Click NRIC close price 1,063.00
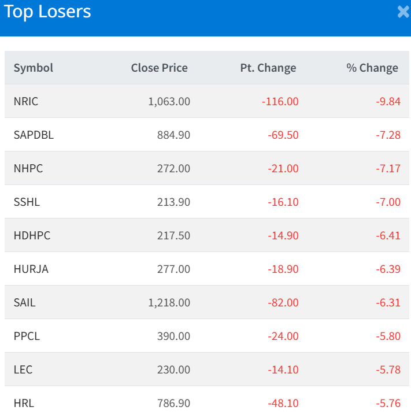This screenshot has height=418, width=411. point(169,101)
